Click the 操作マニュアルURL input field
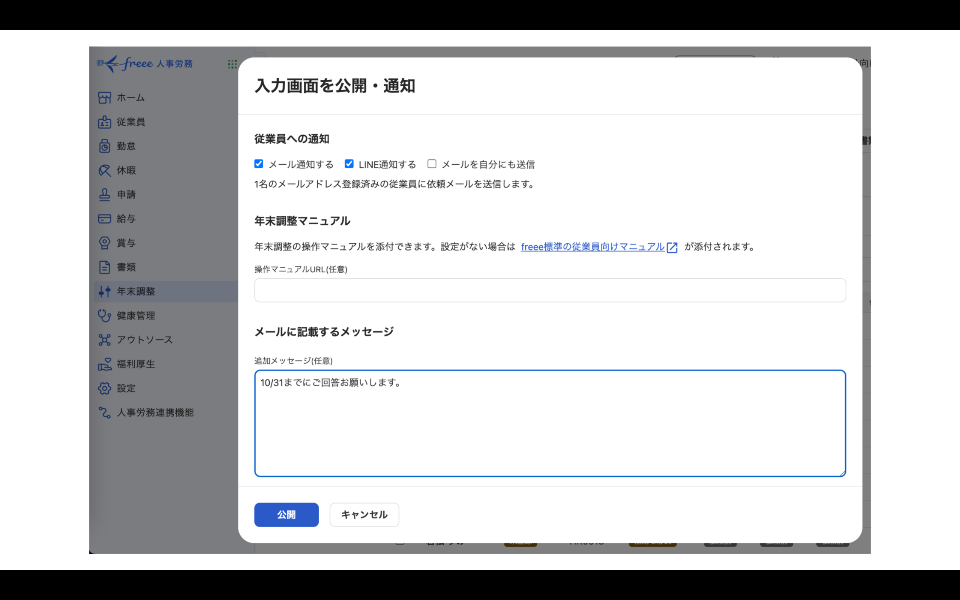The width and height of the screenshot is (960, 600). pos(550,290)
